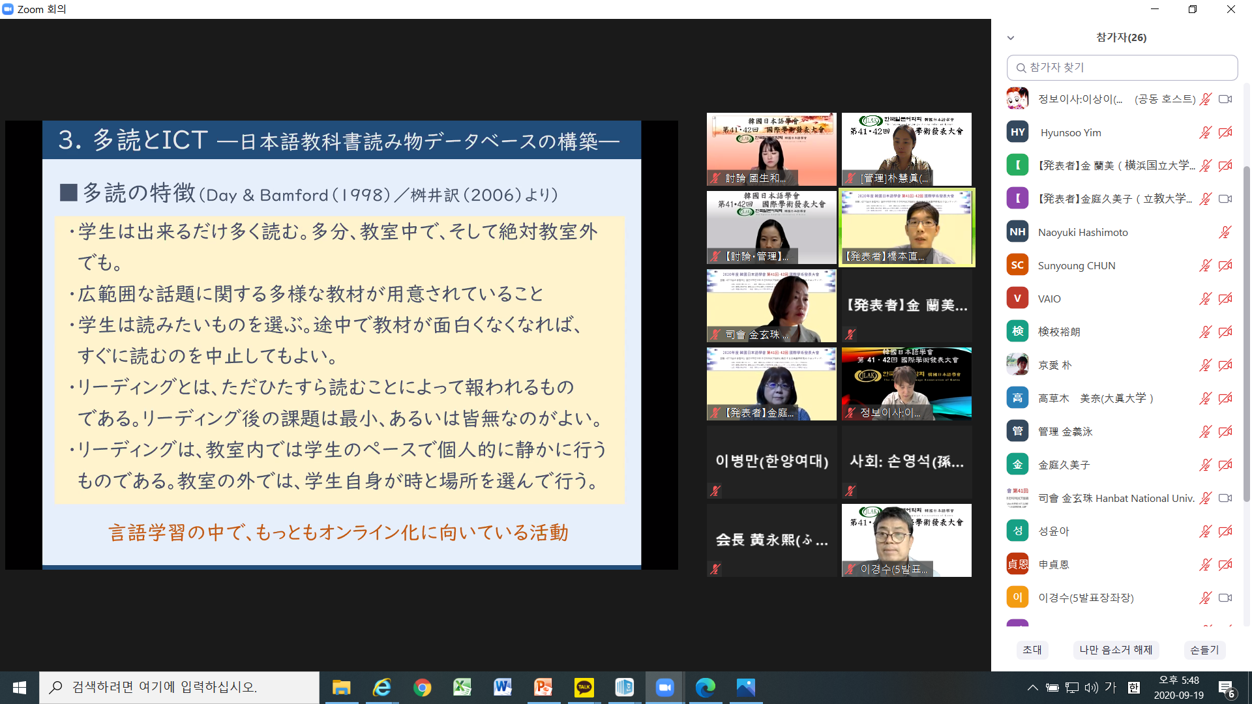
Task: Select participant 司會 金玄珠 Hanbat National Univ.
Action: (1115, 498)
